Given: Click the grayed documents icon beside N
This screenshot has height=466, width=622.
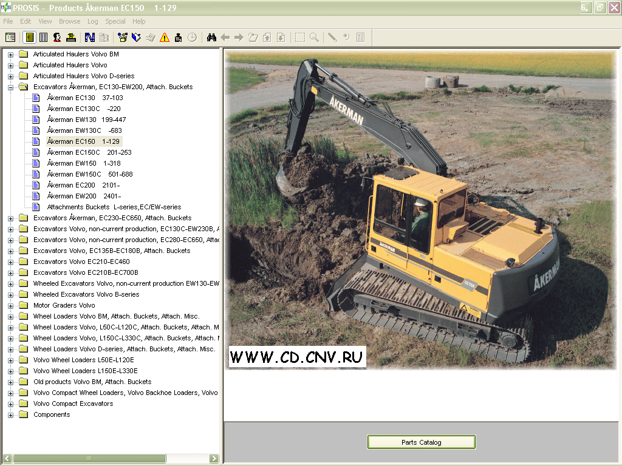Looking at the screenshot, I should tap(104, 37).
